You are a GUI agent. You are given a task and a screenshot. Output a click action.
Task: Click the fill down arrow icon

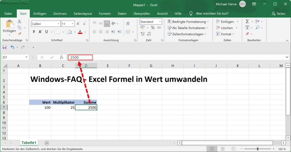[x=247, y=28]
